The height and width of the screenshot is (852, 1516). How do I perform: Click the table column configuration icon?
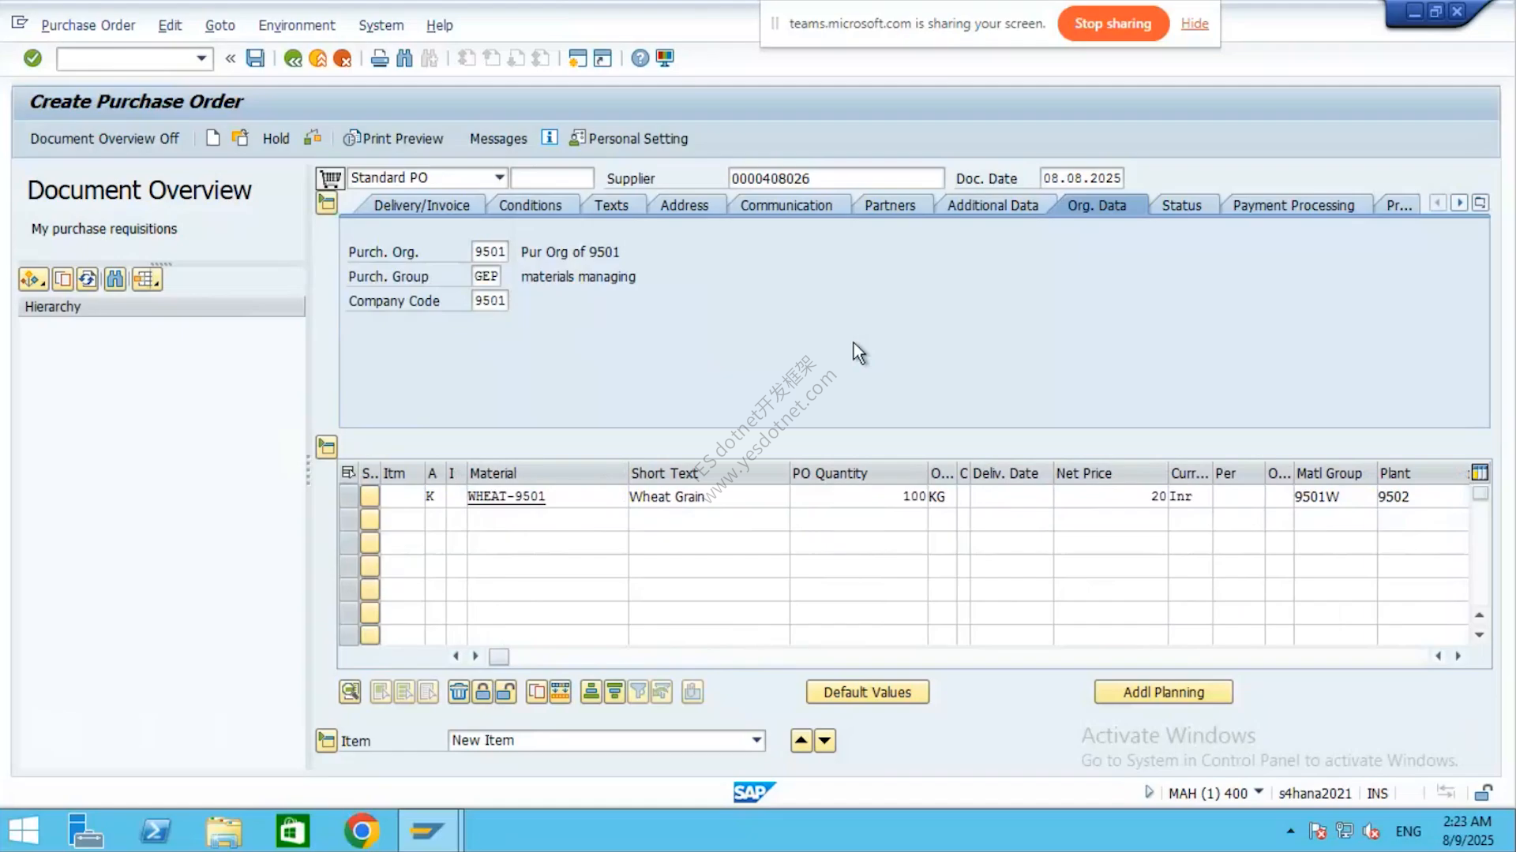[x=1480, y=473]
